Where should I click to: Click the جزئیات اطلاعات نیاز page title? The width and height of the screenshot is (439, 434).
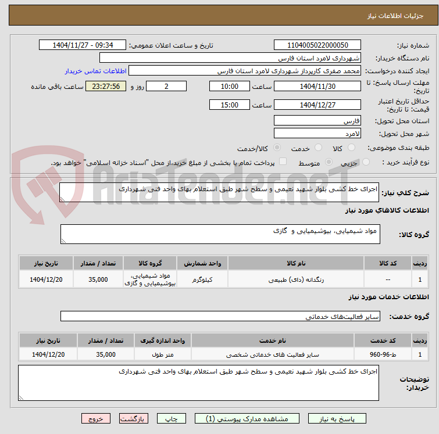[395, 16]
